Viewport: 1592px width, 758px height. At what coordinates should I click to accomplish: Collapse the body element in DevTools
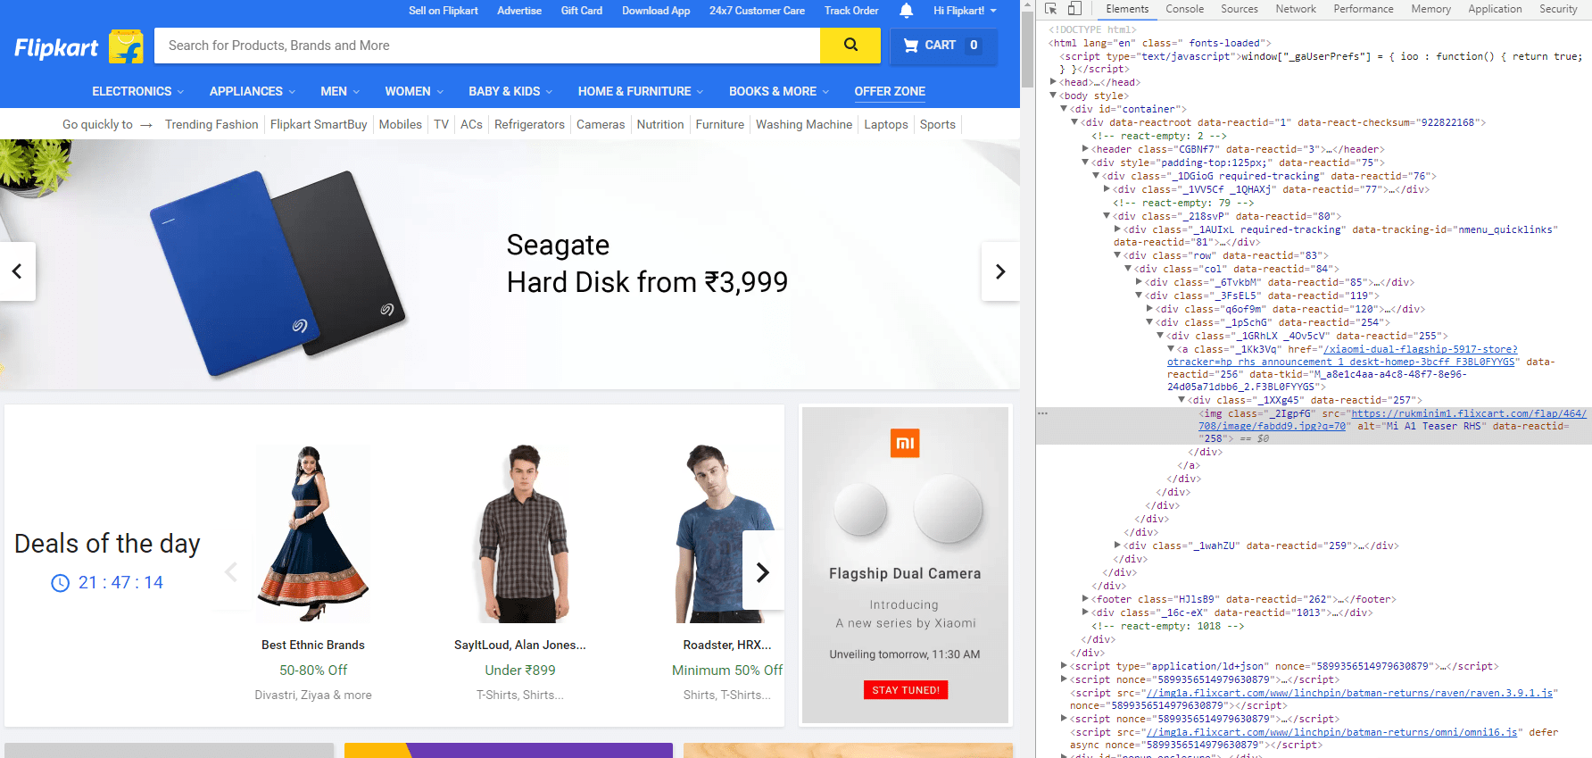pyautogui.click(x=1054, y=96)
